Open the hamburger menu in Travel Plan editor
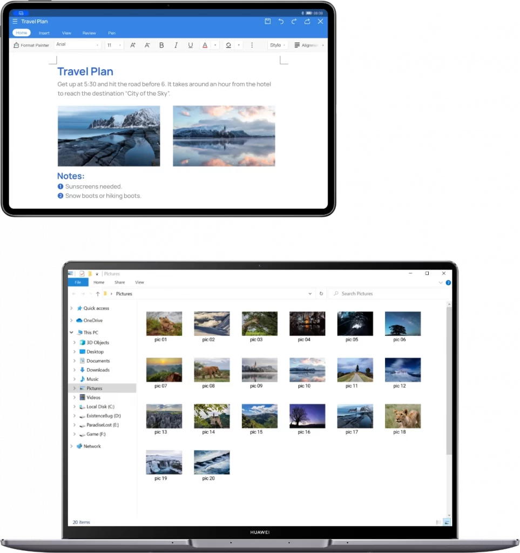520x553 pixels. (x=15, y=22)
